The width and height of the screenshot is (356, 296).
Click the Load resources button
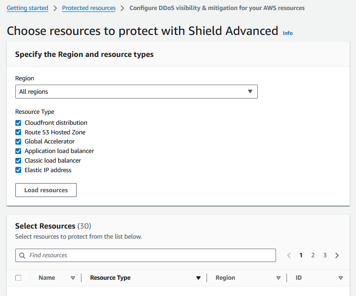click(46, 190)
